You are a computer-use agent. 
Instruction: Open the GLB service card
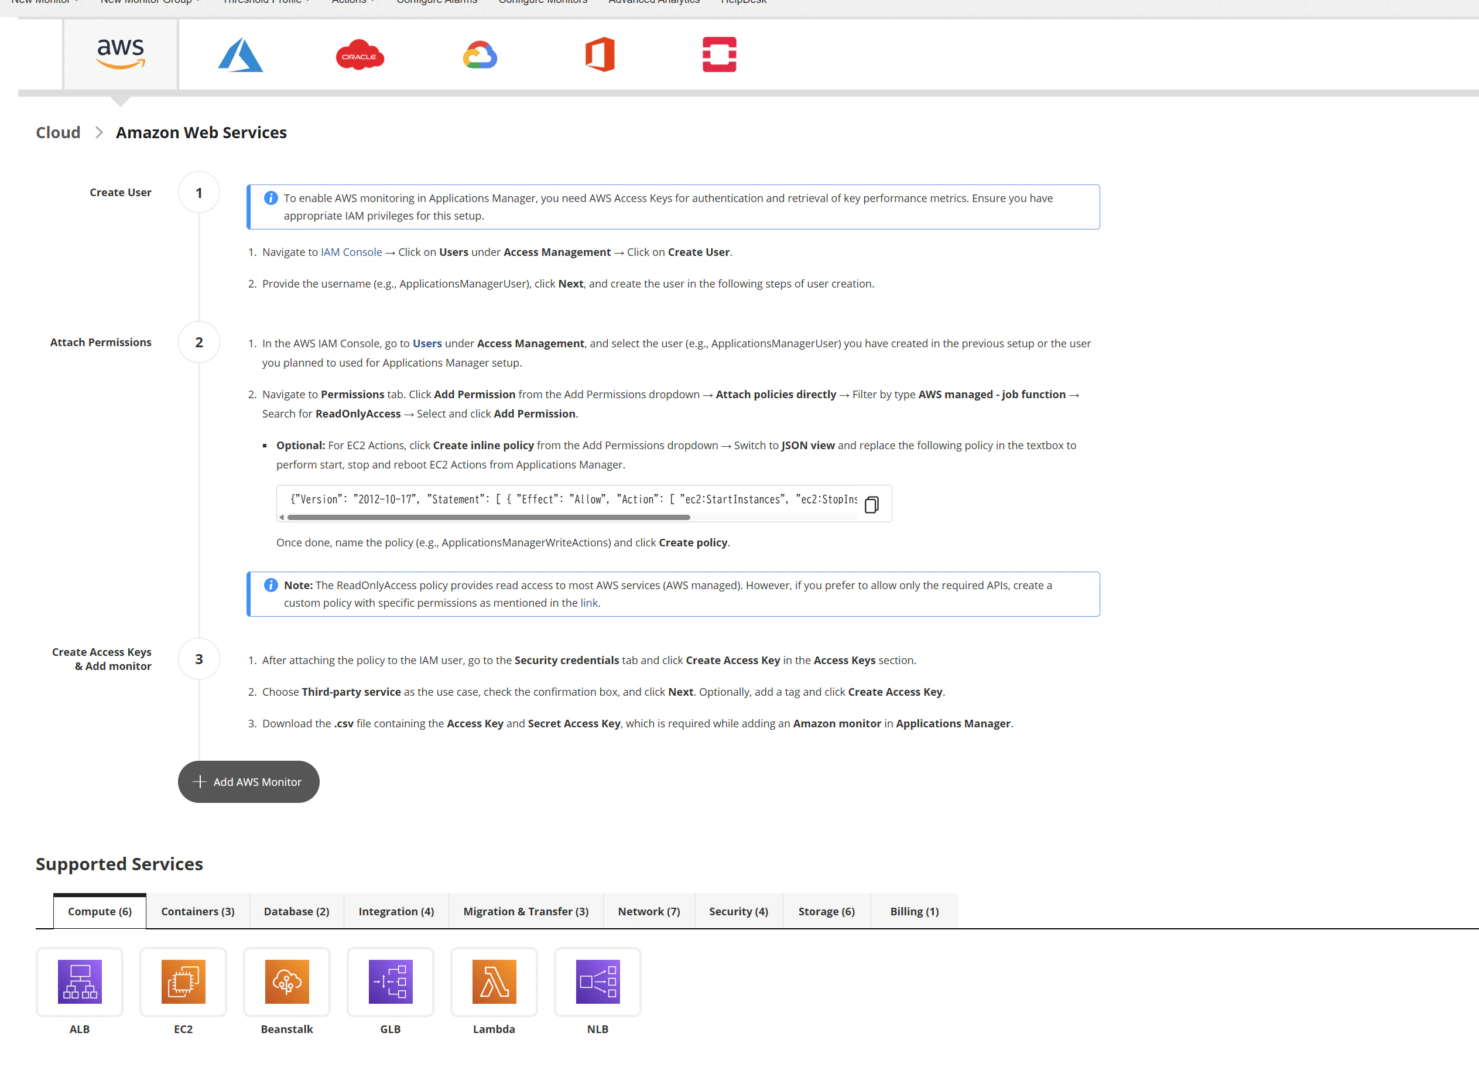[391, 981]
